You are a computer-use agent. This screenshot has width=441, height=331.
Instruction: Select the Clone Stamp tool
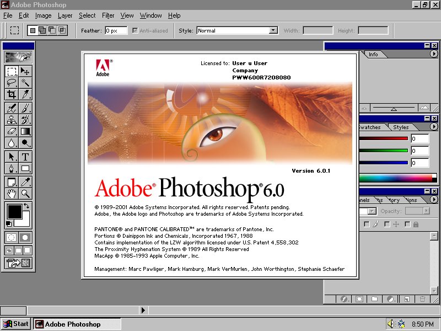click(x=12, y=120)
